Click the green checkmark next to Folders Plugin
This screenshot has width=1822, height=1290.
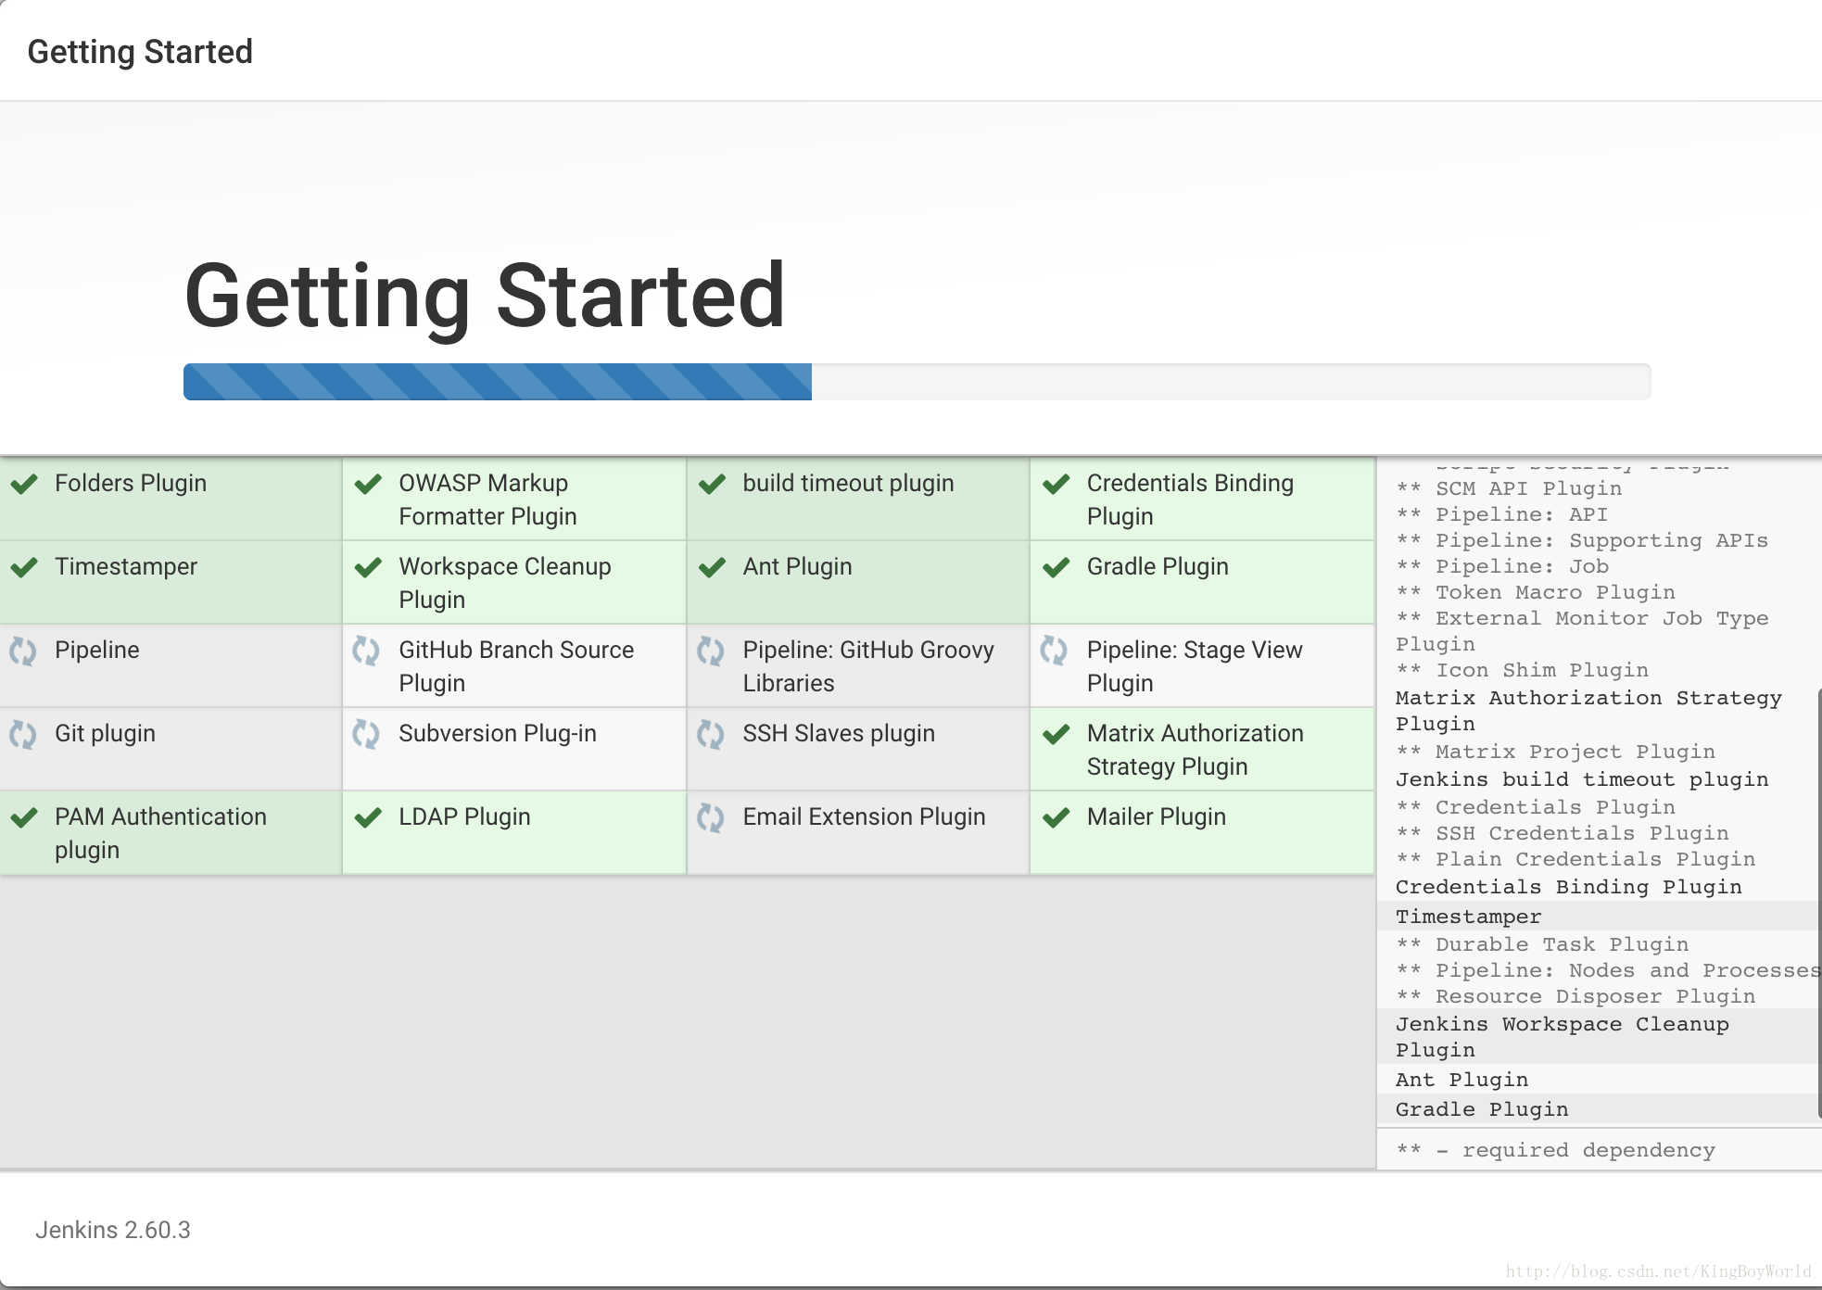pyautogui.click(x=24, y=484)
